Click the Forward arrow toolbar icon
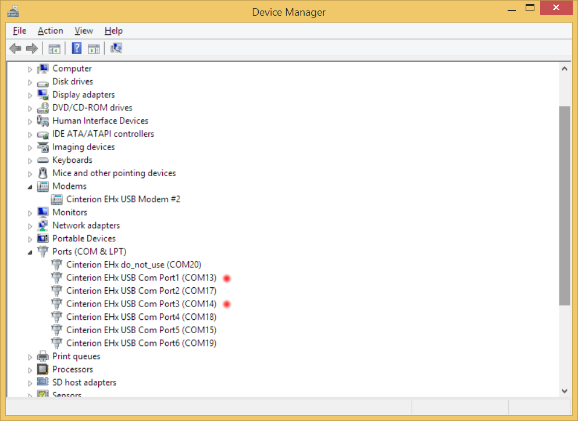Viewport: 578px width, 421px height. tap(32, 48)
